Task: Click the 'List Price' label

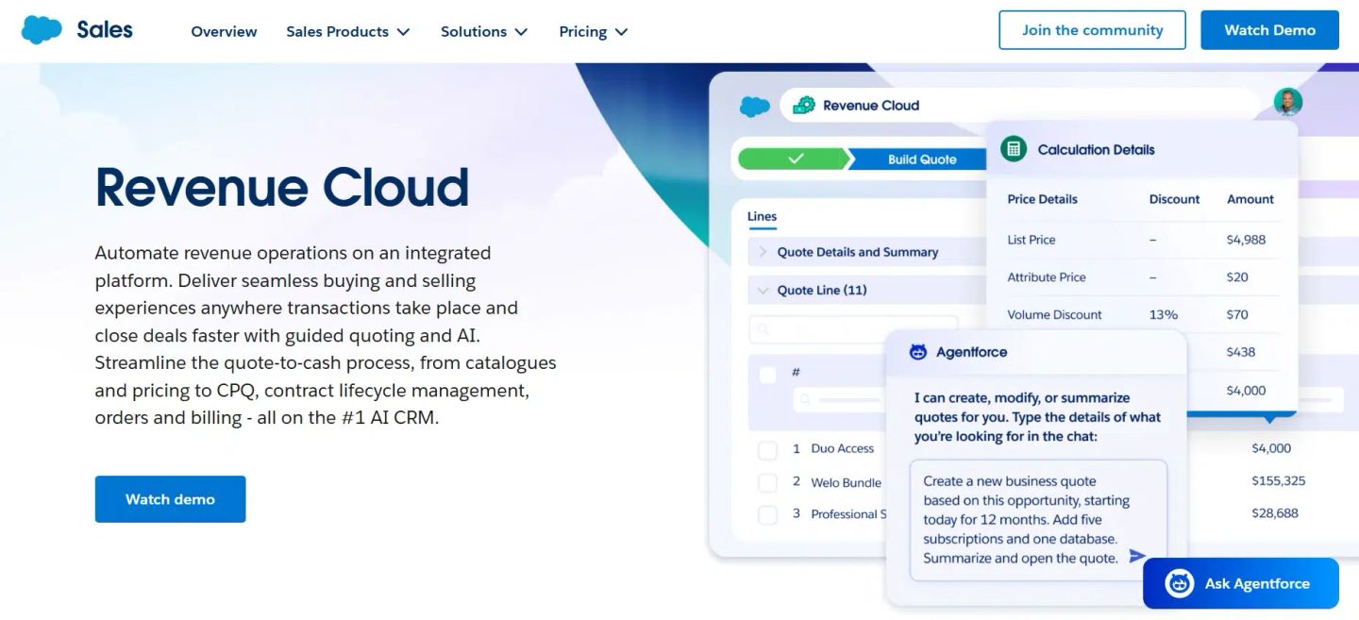Action: [x=1032, y=240]
